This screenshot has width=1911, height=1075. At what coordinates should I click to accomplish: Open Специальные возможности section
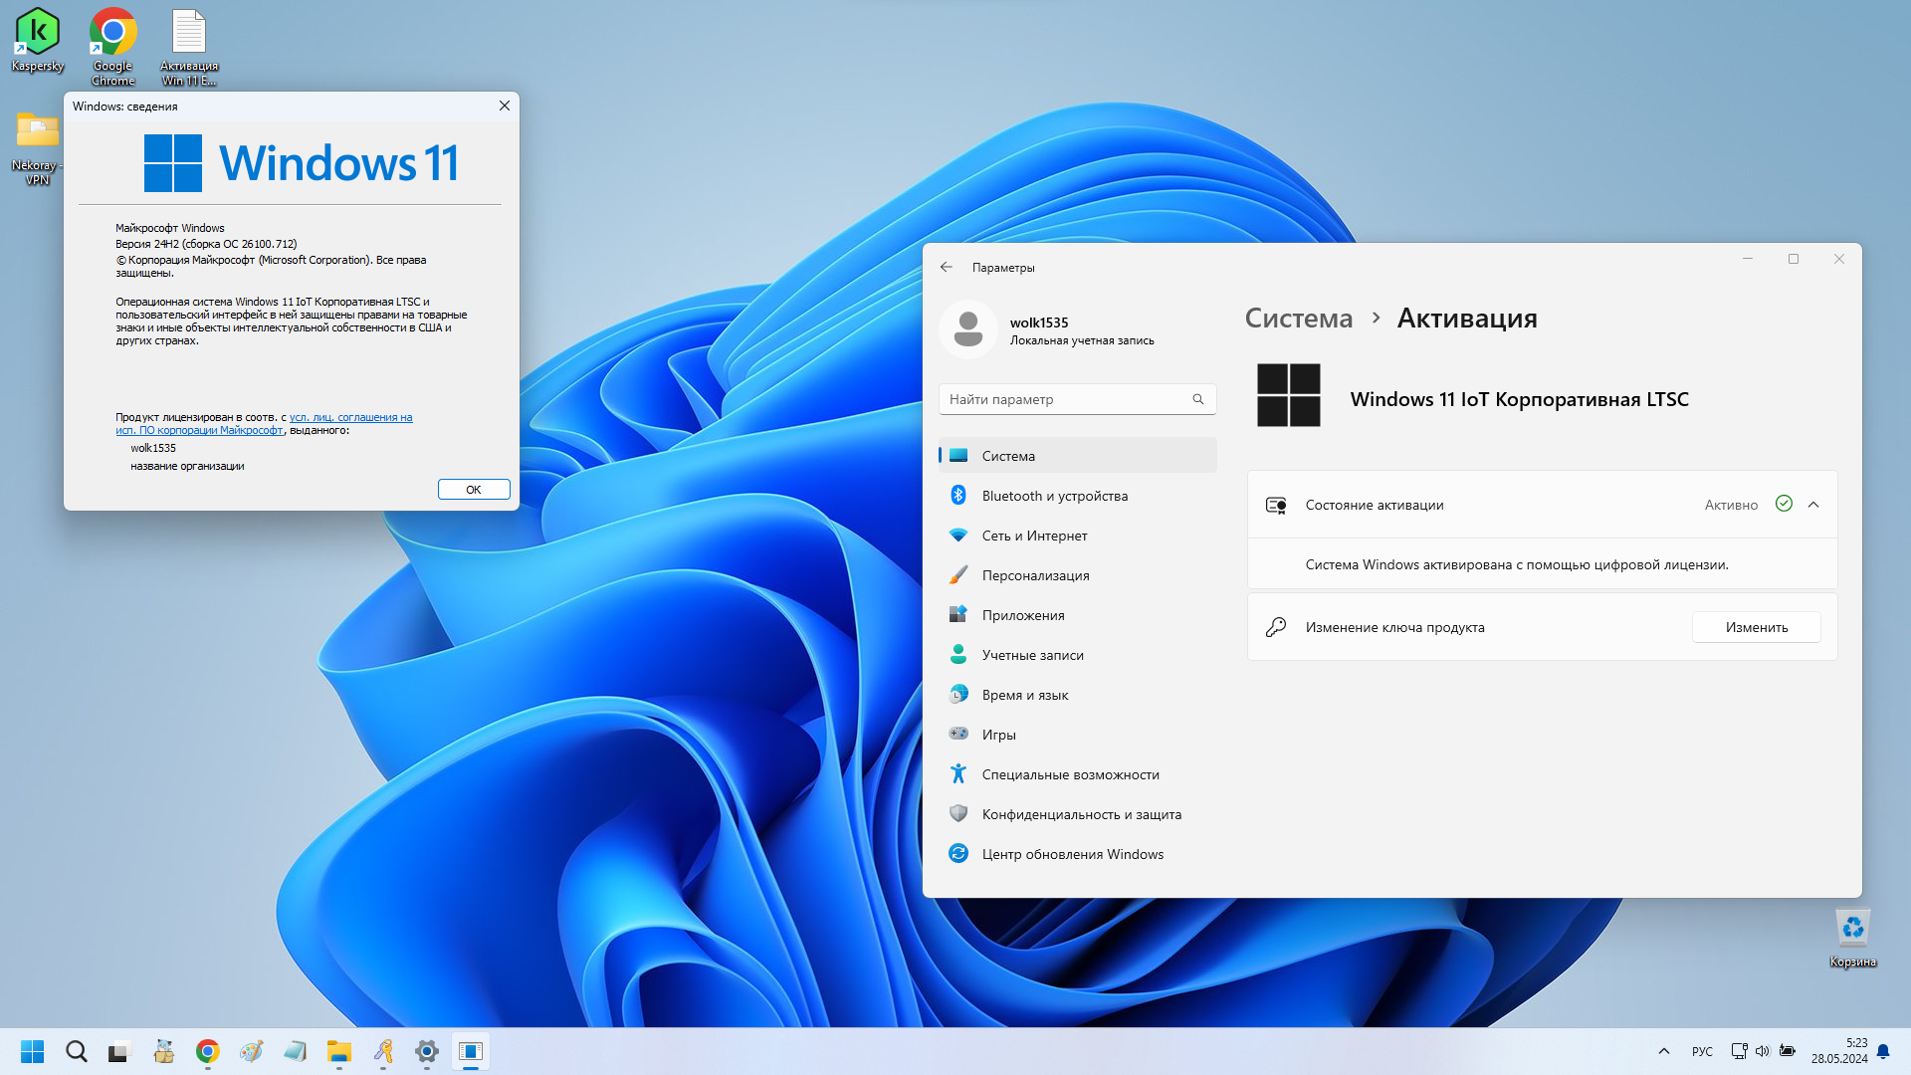(x=1077, y=774)
